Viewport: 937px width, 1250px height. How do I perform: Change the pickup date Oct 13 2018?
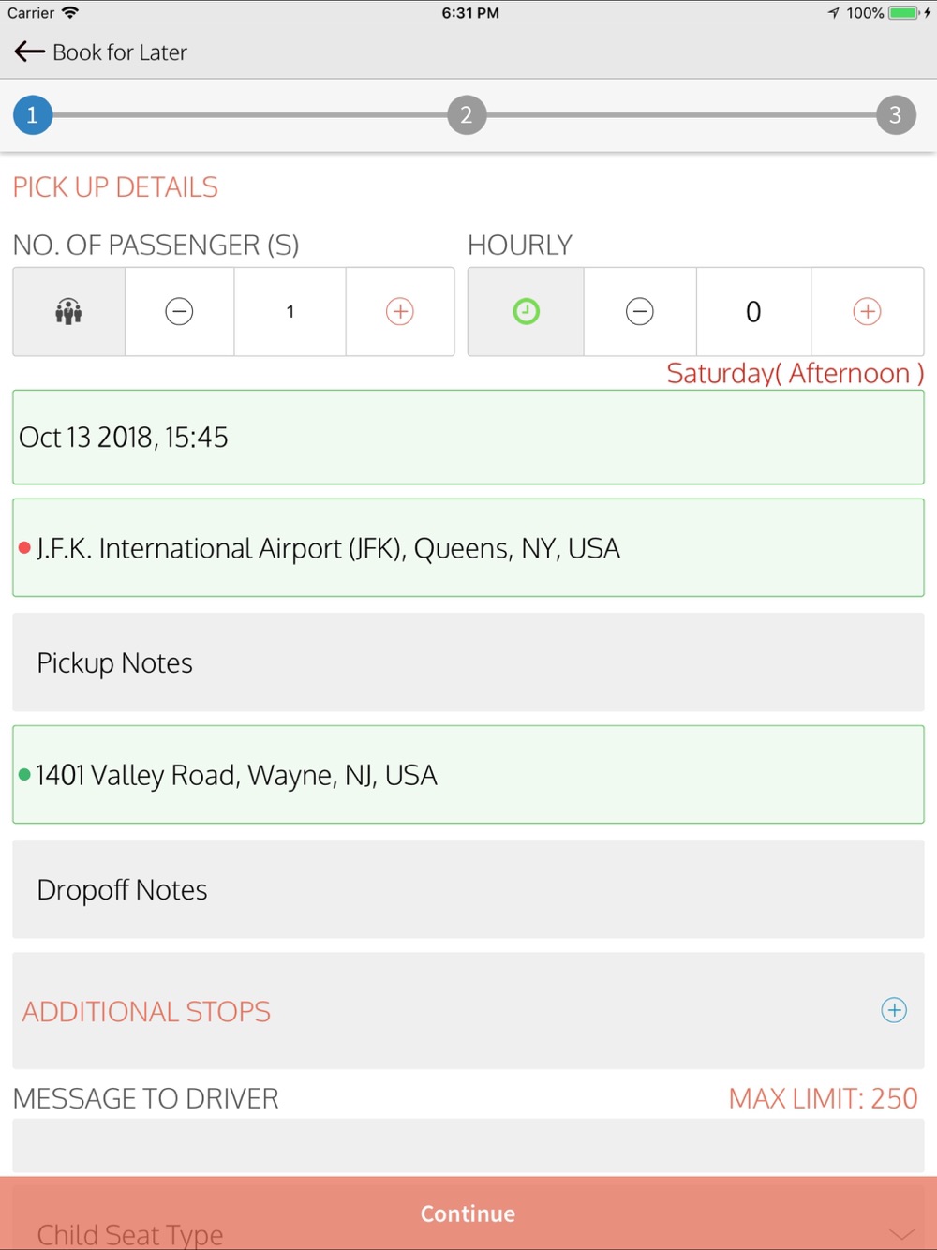[468, 438]
